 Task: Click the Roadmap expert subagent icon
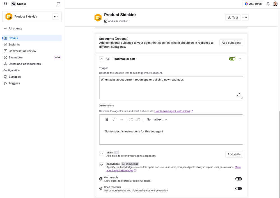pyautogui.click(x=108, y=59)
